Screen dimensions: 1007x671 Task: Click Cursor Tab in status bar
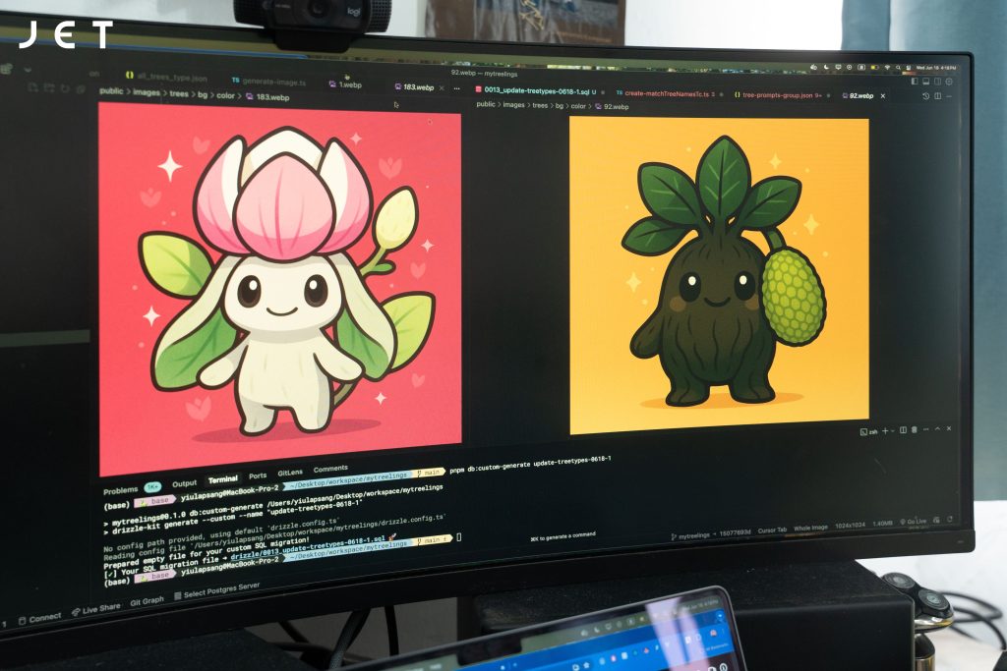click(772, 531)
